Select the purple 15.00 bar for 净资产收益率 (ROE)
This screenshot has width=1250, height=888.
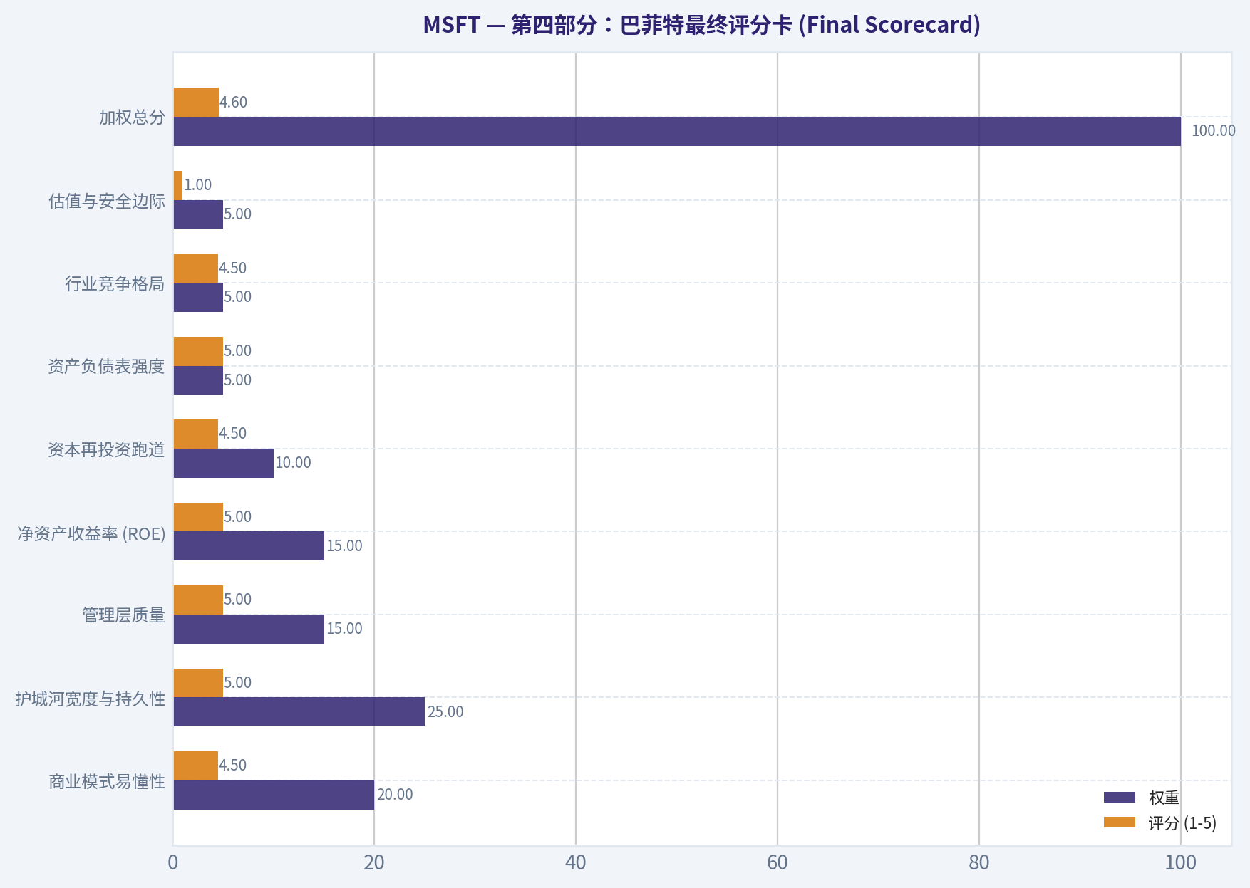249,545
